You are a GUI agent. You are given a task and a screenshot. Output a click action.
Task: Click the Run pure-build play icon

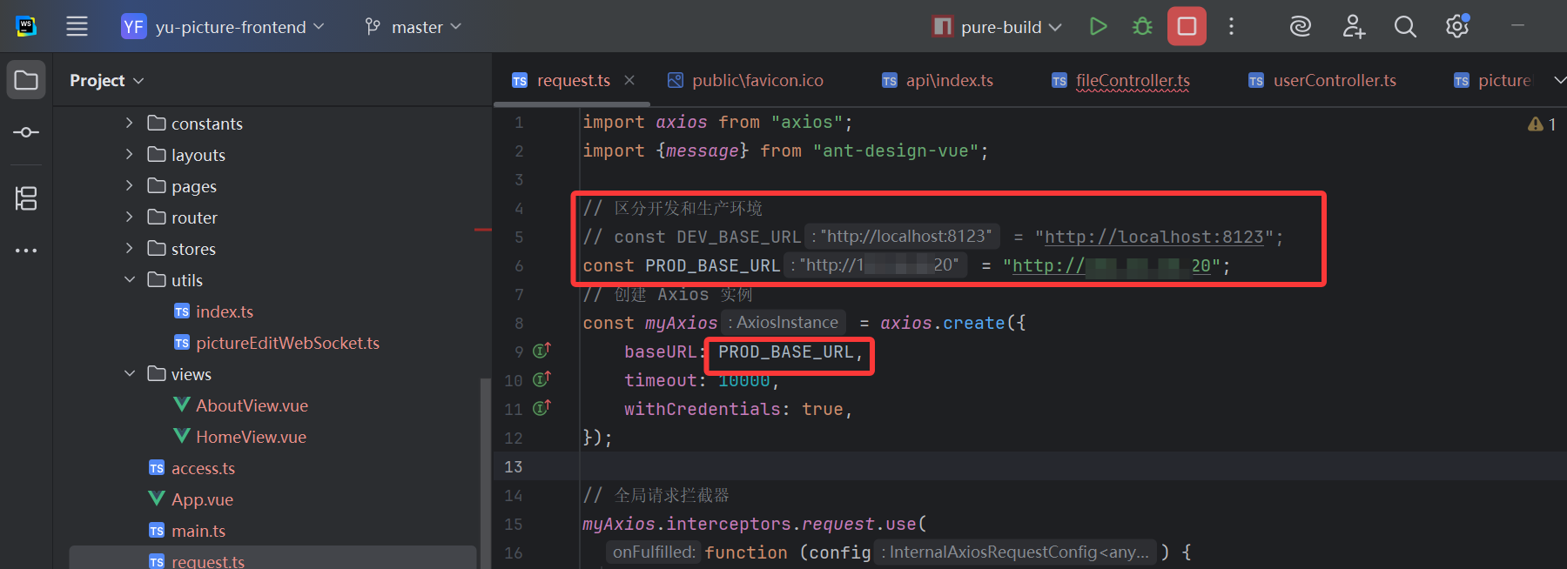(x=1098, y=27)
